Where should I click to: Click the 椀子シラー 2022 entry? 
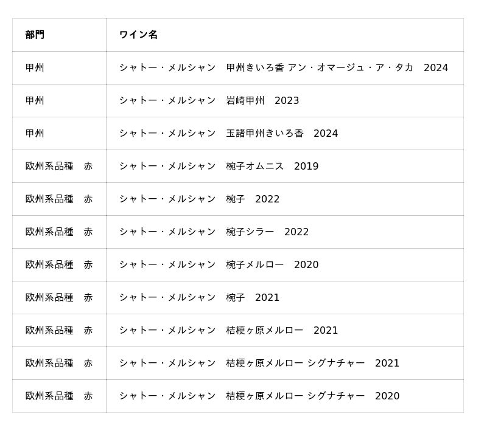[x=214, y=232]
